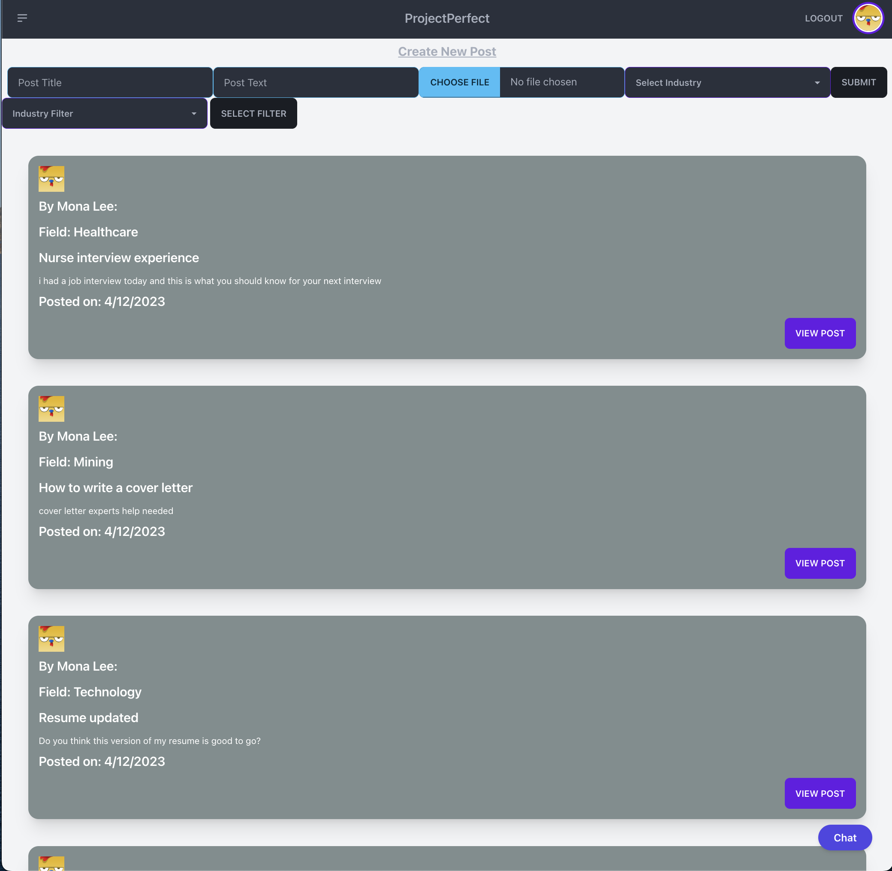Screen dimensions: 892x871
Task: Click LOGOUT in the top bar
Action: point(823,18)
